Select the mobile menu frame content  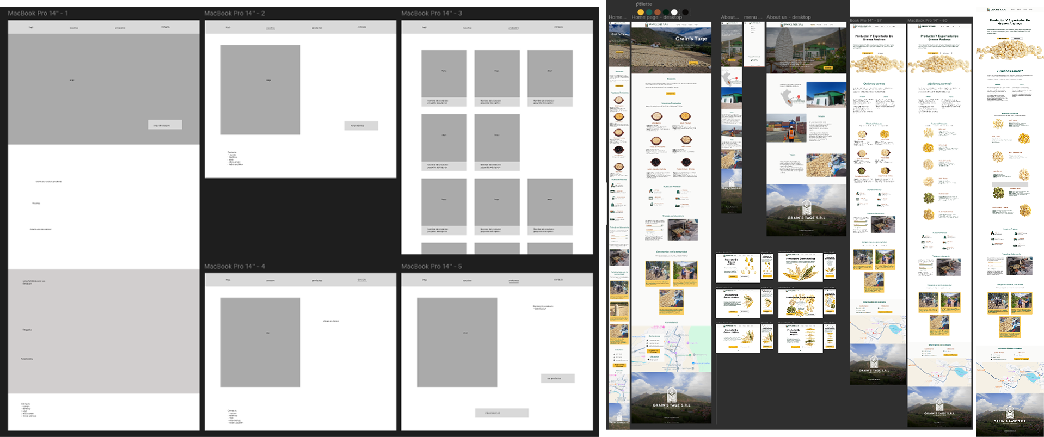754,44
